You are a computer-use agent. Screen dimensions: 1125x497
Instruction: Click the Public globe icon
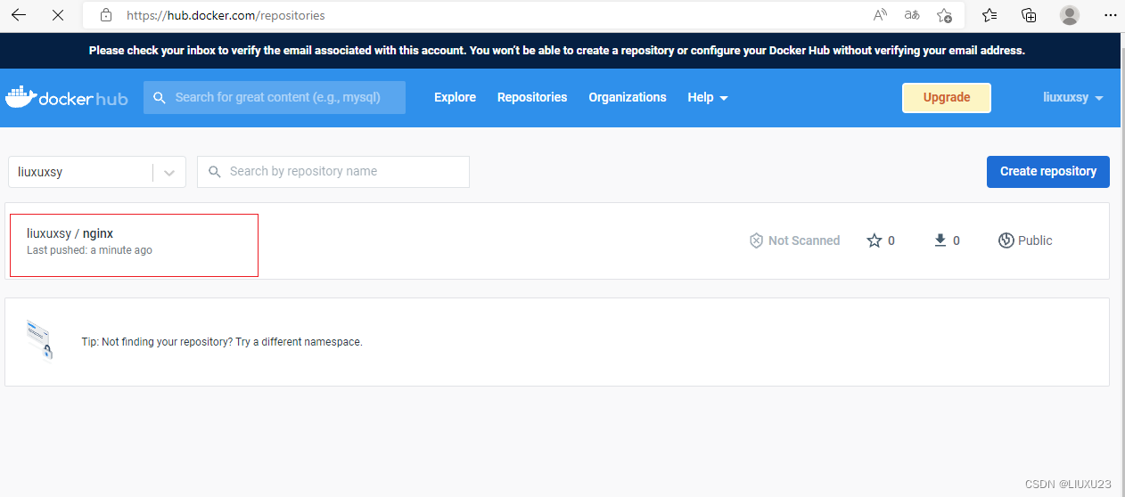pyautogui.click(x=1006, y=240)
